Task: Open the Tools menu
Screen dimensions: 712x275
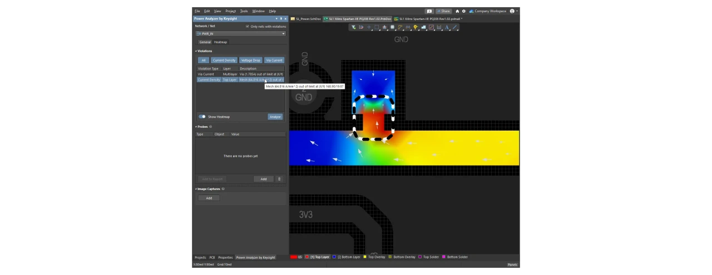Action: [x=244, y=11]
